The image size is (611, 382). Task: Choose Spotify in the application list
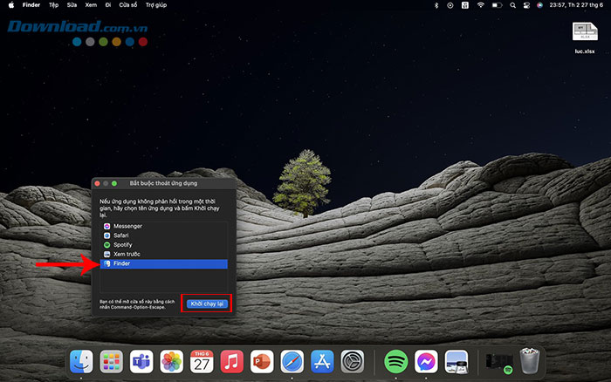point(123,245)
